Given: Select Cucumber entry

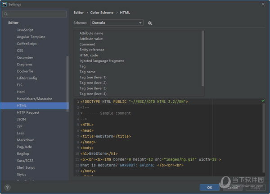Looking at the screenshot, I should pyautogui.click(x=25, y=57).
